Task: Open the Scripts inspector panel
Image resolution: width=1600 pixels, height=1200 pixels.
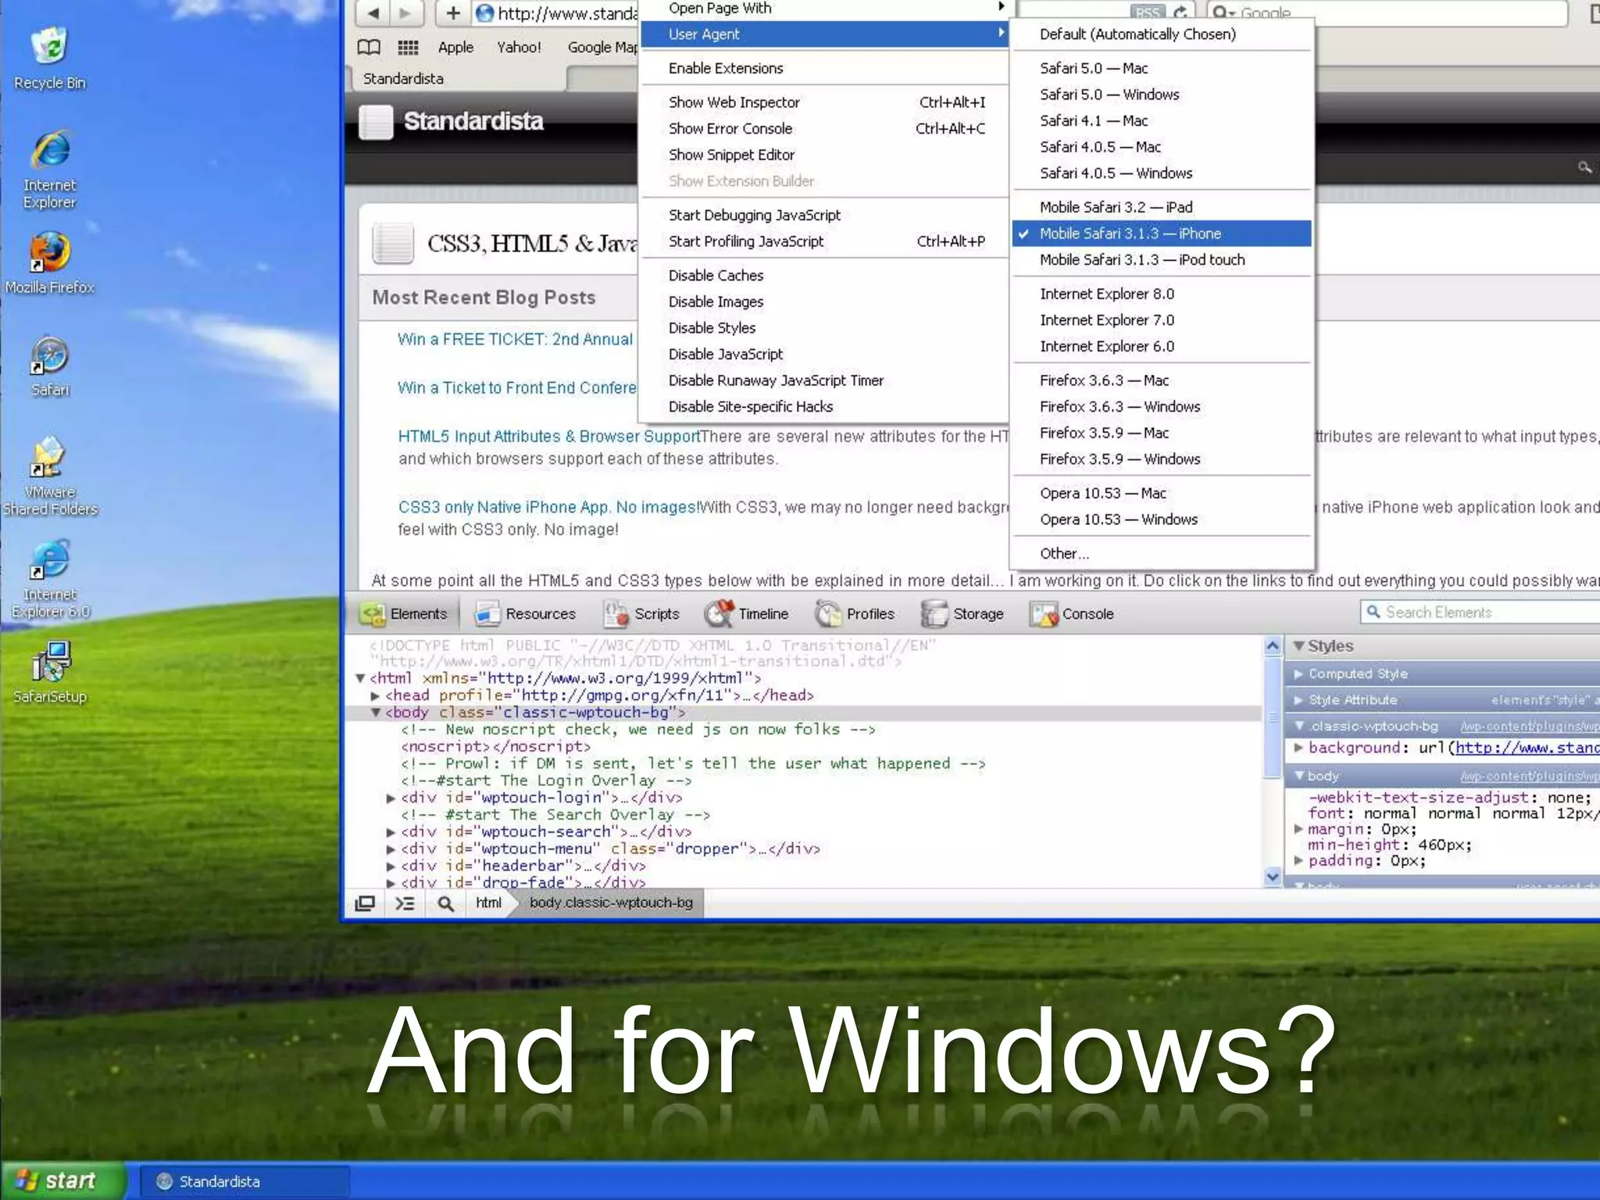Action: tap(642, 614)
